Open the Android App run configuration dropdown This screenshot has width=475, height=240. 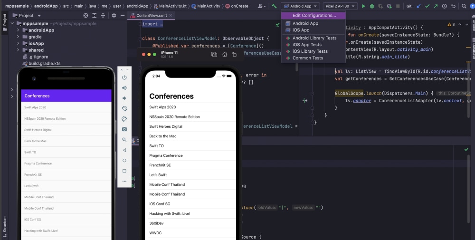click(x=300, y=6)
